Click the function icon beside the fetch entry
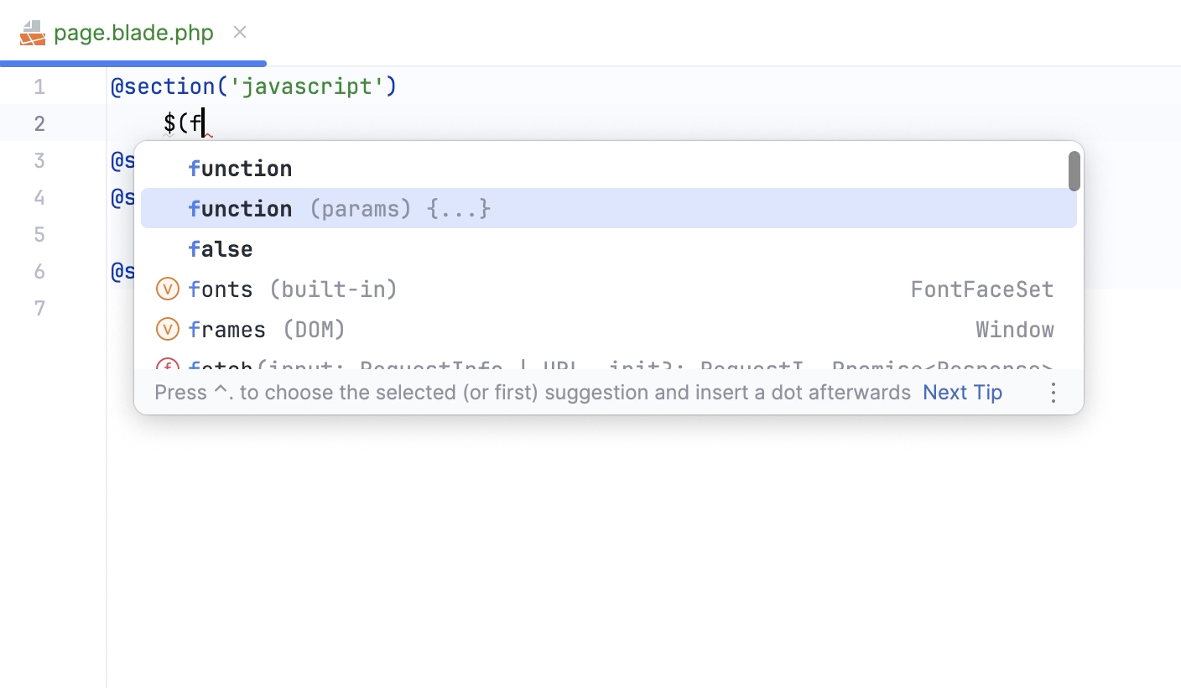 coord(168,367)
